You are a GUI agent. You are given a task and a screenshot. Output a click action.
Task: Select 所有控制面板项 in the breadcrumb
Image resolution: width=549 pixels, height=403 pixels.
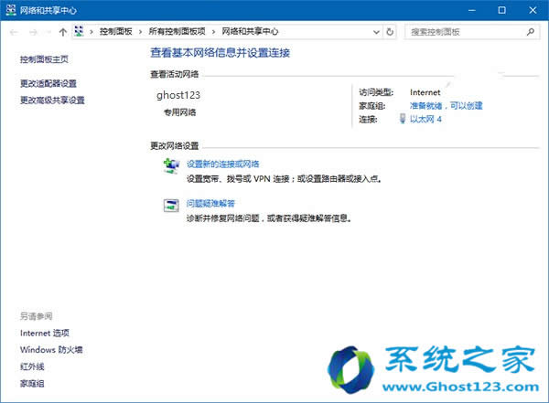(x=178, y=31)
